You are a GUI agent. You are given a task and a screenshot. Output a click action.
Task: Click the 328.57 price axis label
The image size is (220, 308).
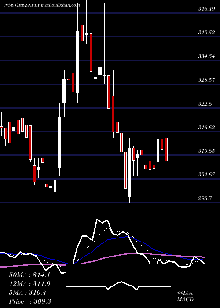click(206, 80)
